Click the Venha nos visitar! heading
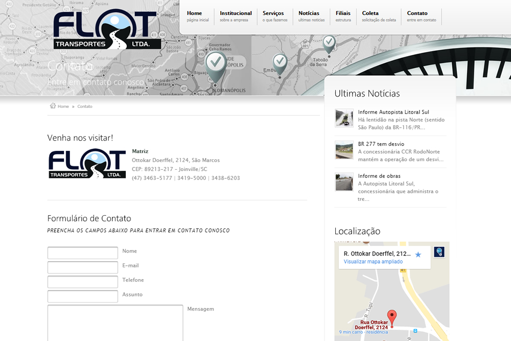 [x=80, y=138]
